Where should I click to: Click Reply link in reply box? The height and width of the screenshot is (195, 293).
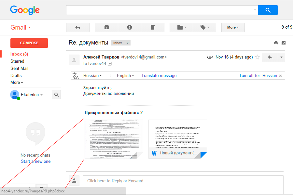pyautogui.click(x=117, y=181)
